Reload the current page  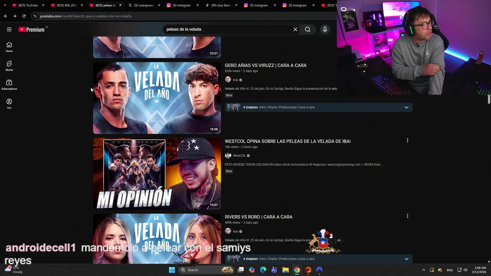(x=24, y=16)
